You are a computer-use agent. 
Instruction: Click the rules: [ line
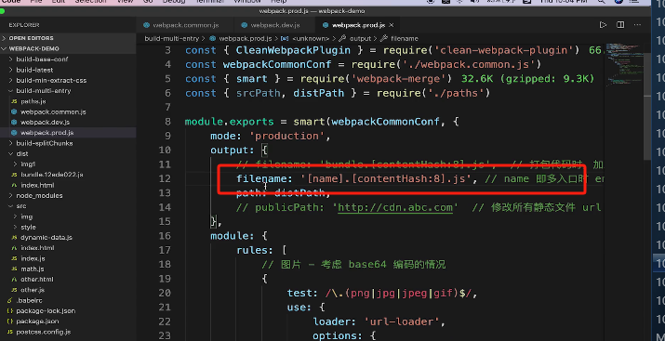[261, 250]
